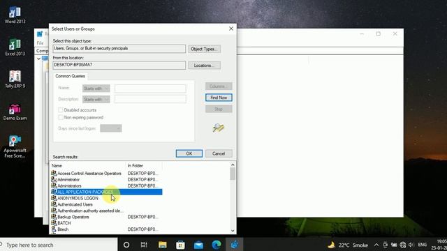Click the Authenticated Users icon
Image resolution: width=447 pixels, height=251 pixels.
pyautogui.click(x=54, y=204)
